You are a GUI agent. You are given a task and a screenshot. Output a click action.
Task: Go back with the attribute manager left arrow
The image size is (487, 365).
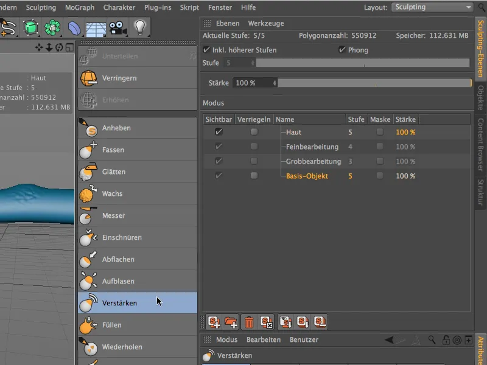(389, 340)
